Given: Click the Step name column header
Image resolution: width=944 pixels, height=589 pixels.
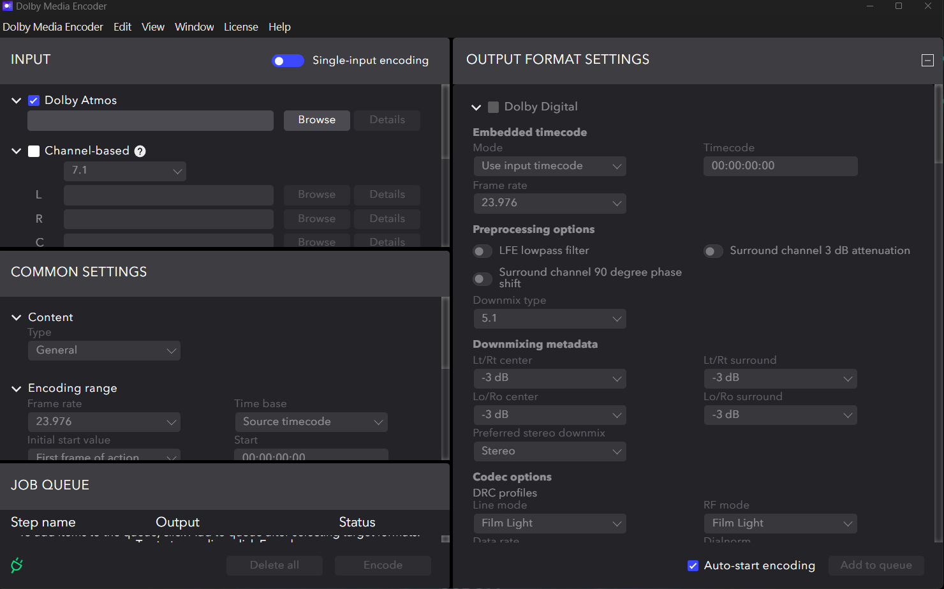Looking at the screenshot, I should (43, 522).
